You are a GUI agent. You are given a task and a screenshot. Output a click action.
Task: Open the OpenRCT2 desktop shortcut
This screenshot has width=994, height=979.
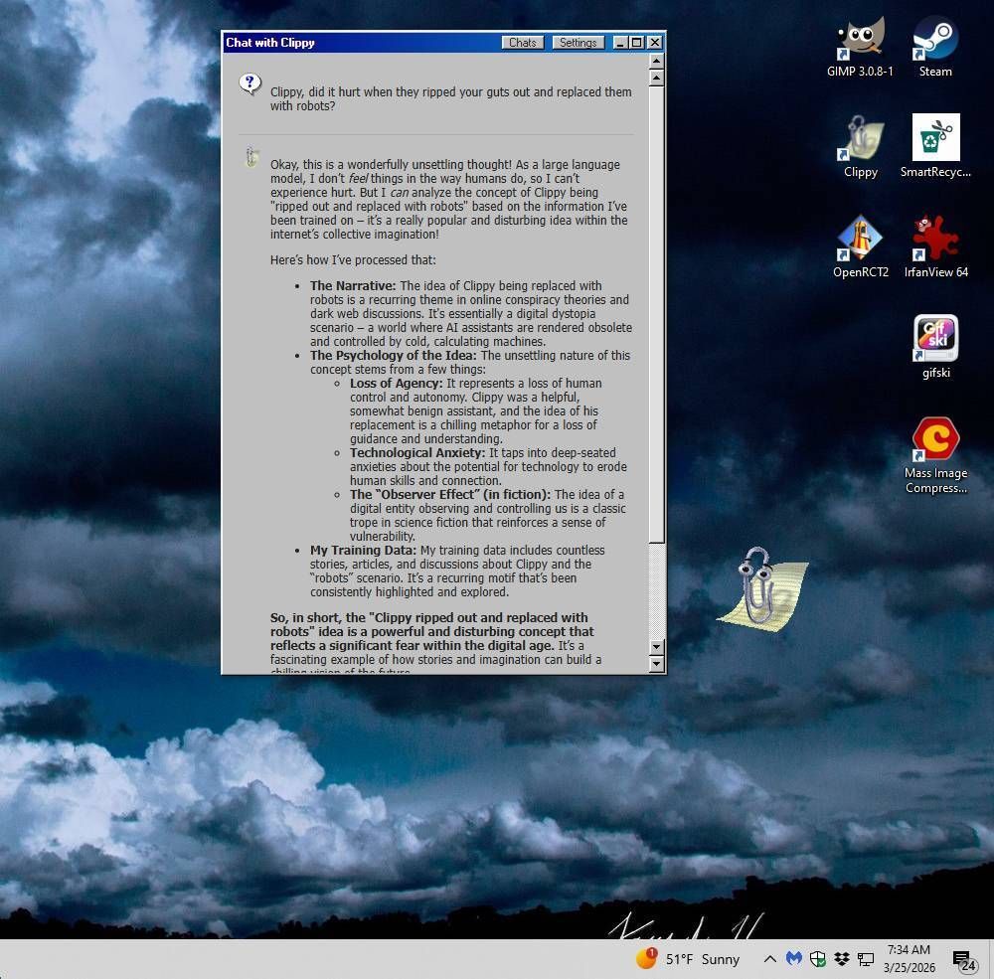(860, 247)
